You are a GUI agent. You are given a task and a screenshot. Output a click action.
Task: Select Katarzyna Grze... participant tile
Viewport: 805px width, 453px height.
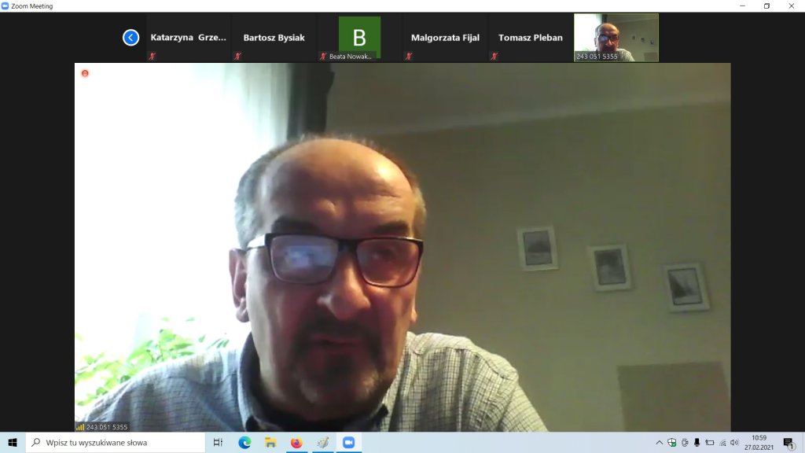pos(189,38)
